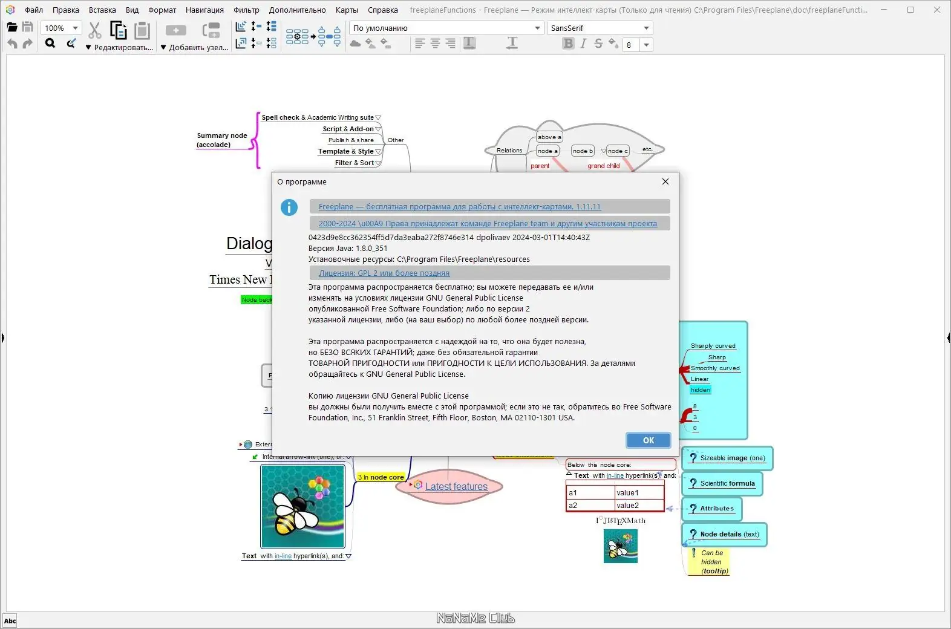Click the Latest features node link

point(456,486)
